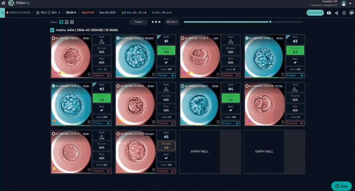The height and width of the screenshot is (191, 355).
Task: Click the EQ score 4.6 box
Action: [x=166, y=146]
